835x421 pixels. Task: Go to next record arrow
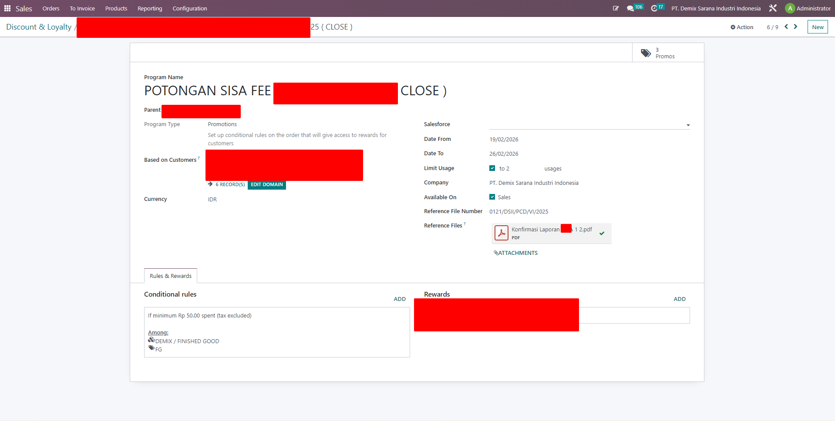coord(795,27)
